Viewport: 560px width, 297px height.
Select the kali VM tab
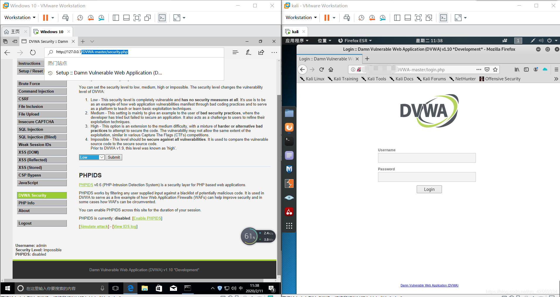coord(295,32)
